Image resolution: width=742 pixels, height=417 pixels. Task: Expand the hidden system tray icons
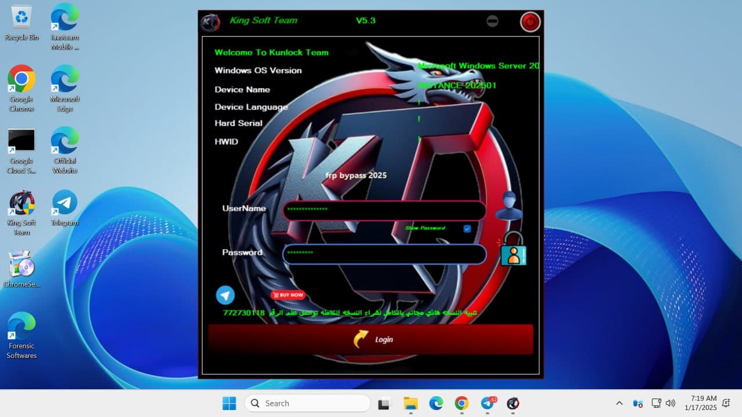619,403
